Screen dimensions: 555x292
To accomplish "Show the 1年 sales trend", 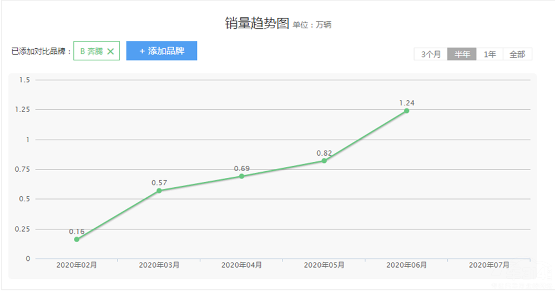I will pos(490,54).
